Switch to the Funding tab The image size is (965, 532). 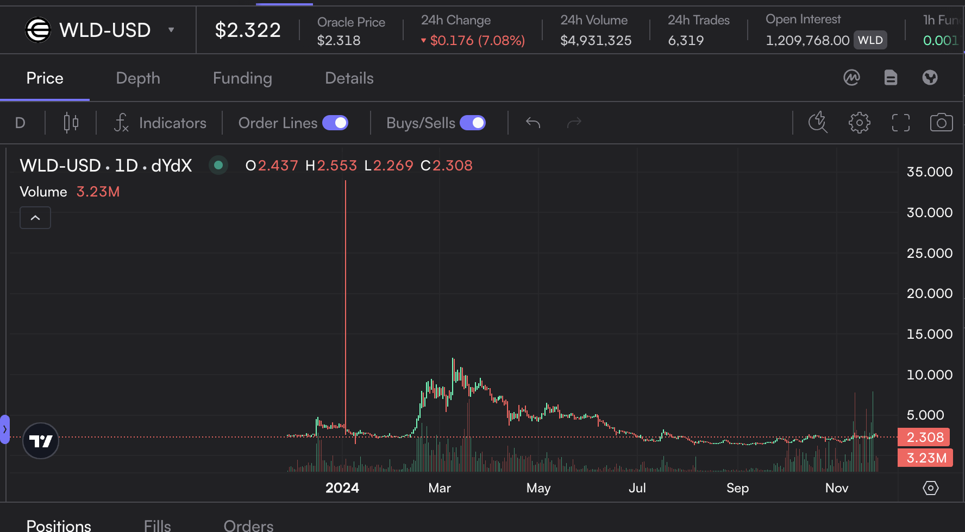click(242, 78)
